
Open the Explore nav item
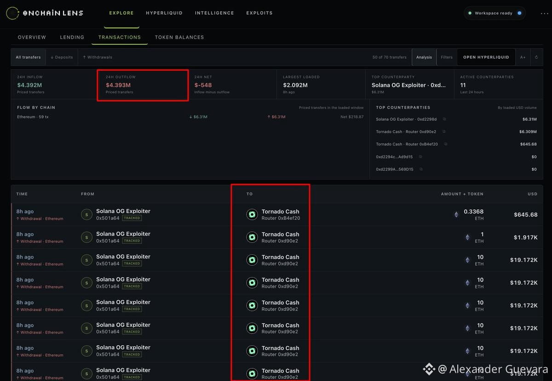(121, 13)
